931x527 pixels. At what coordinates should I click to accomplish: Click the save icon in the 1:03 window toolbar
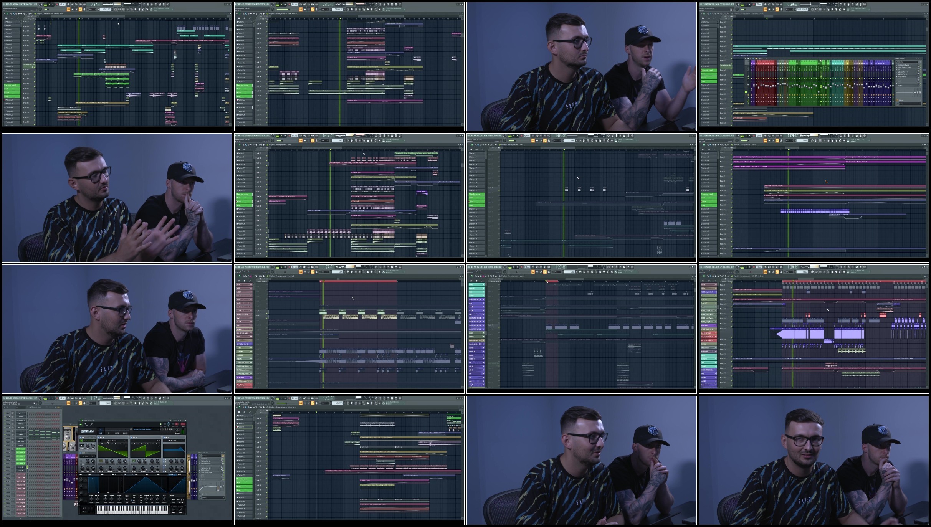coord(625,135)
